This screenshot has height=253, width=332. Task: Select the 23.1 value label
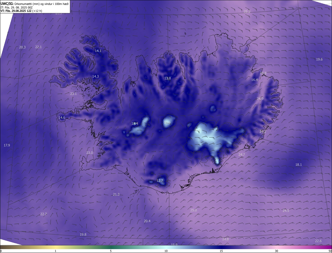click(73, 94)
